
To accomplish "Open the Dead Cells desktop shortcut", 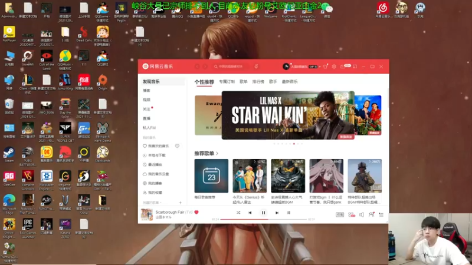I will [x=84, y=34].
